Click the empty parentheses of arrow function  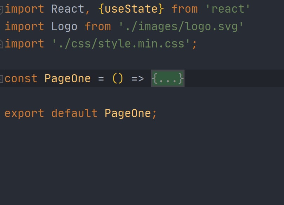118,79
